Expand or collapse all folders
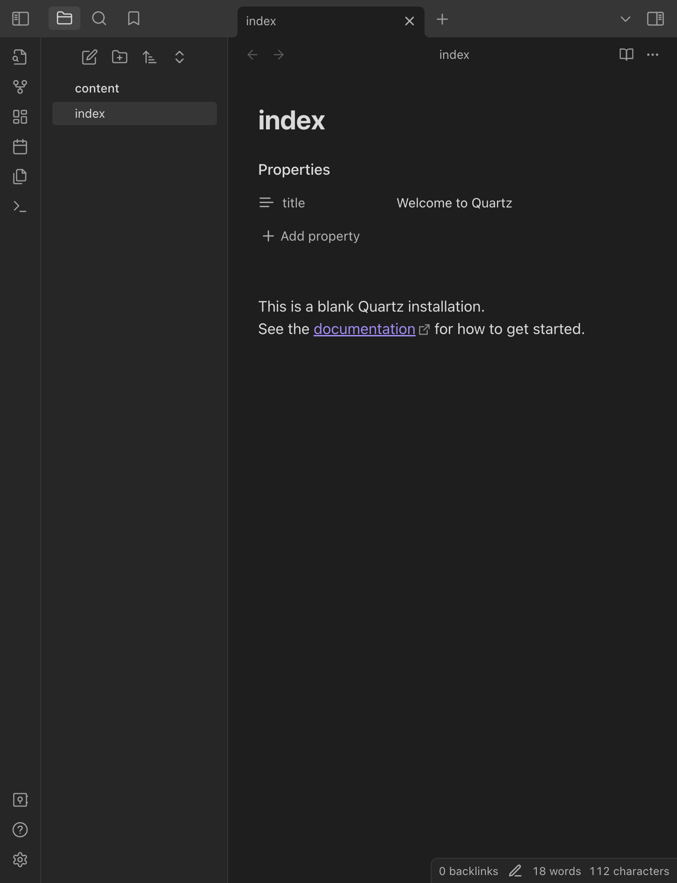677x883 pixels. pos(180,57)
